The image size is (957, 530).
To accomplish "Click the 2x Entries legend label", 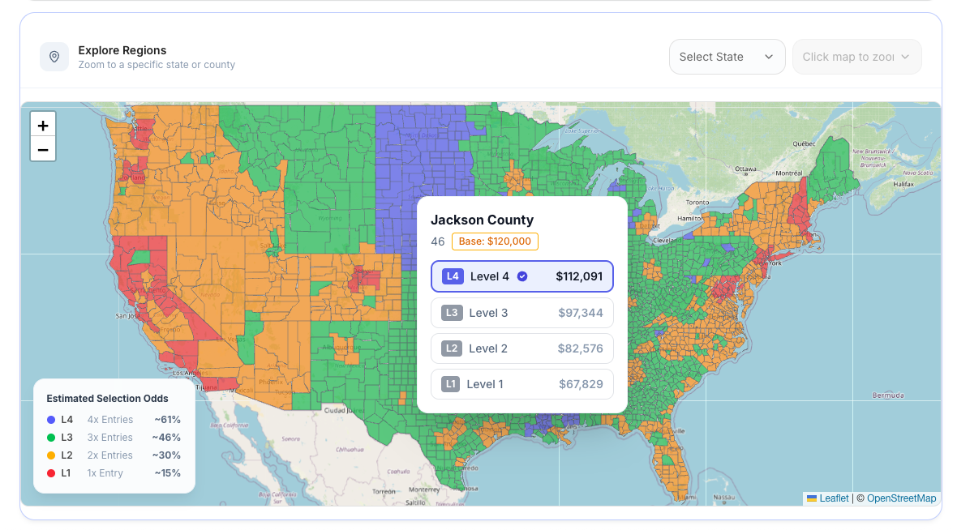I will tap(109, 455).
